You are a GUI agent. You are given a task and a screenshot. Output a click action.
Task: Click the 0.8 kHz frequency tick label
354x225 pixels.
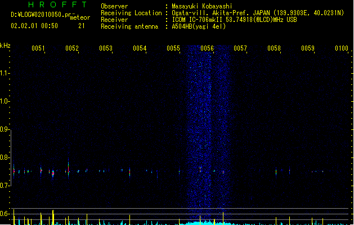click(5, 157)
